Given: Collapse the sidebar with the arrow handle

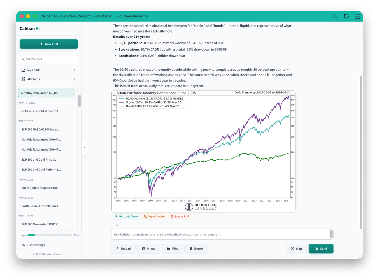Looking at the screenshot, I should [x=85, y=147].
